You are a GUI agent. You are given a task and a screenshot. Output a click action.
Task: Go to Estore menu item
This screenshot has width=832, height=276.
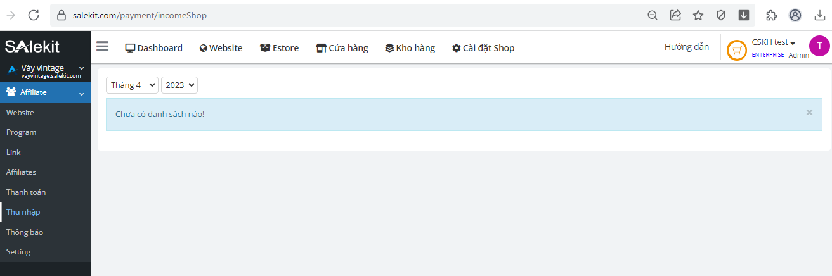[x=279, y=47]
